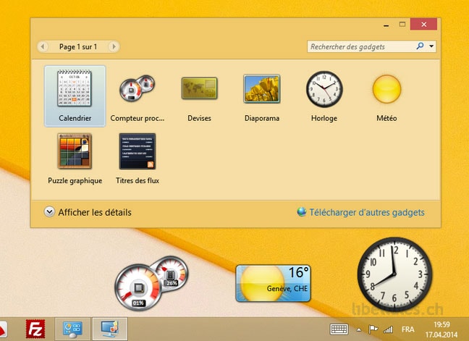This screenshot has height=341, width=469.
Task: Open Télécharger d'autres gadgets link
Action: pyautogui.click(x=367, y=212)
